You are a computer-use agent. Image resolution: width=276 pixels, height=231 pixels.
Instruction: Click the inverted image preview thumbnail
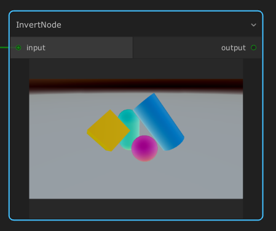tap(136, 138)
